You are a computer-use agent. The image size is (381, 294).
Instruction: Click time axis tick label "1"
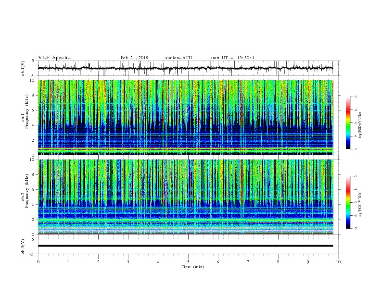pos(68,262)
